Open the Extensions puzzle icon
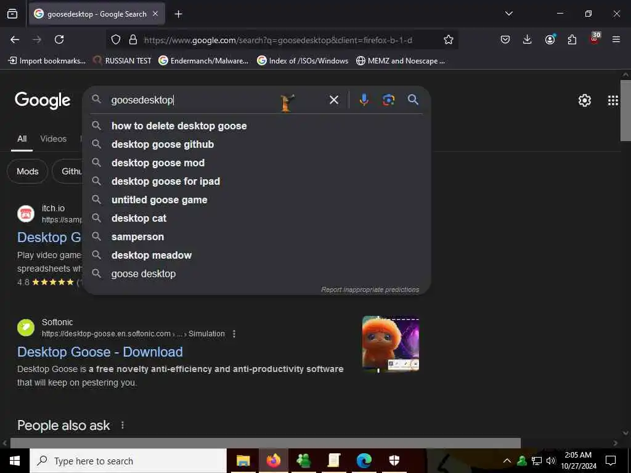 point(572,39)
